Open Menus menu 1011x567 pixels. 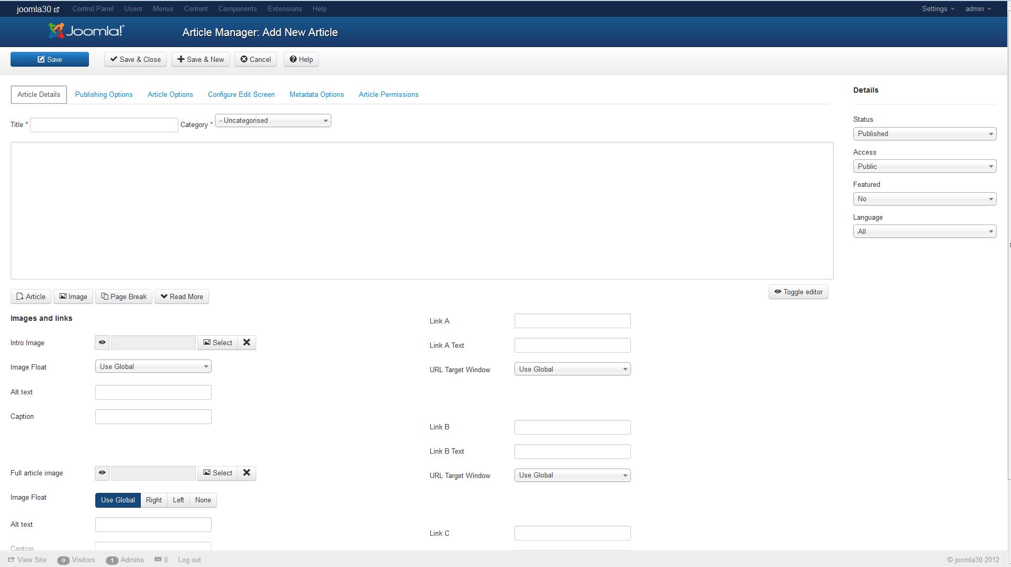pyautogui.click(x=163, y=8)
